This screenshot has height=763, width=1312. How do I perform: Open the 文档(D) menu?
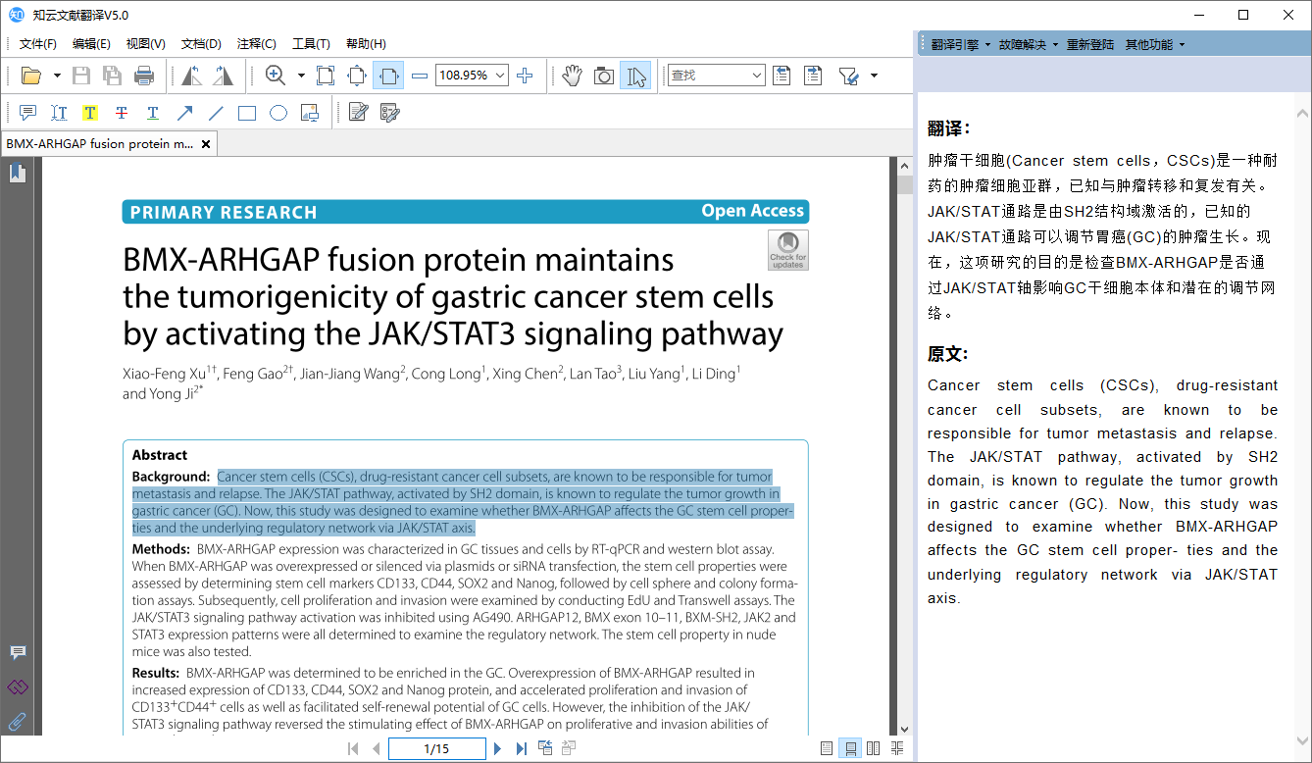tap(201, 44)
